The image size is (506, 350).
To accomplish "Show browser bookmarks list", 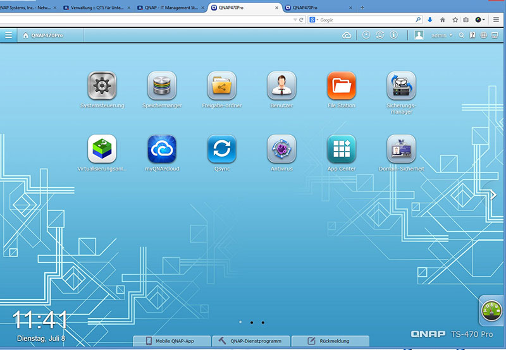I will [x=466, y=20].
